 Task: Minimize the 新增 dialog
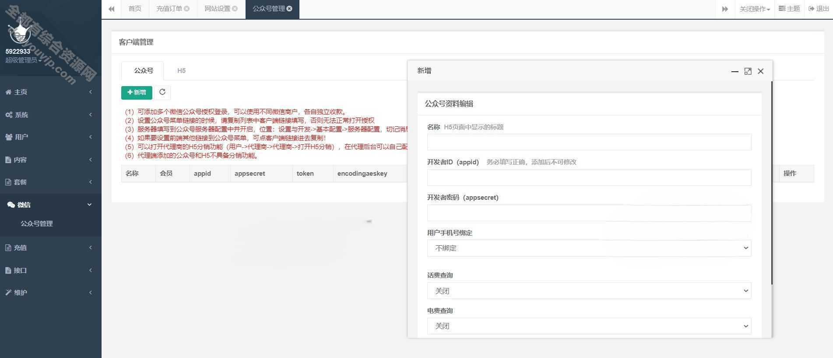pyautogui.click(x=735, y=71)
